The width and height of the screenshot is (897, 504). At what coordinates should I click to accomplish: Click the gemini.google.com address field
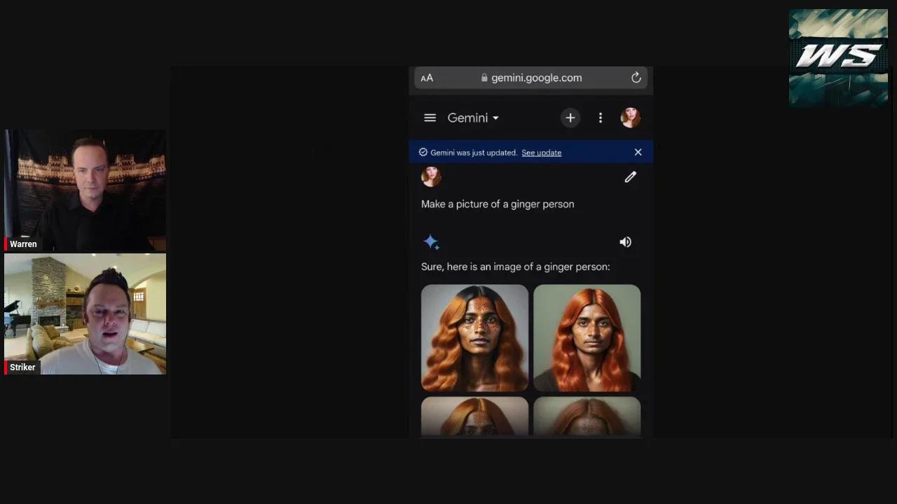[x=536, y=78]
